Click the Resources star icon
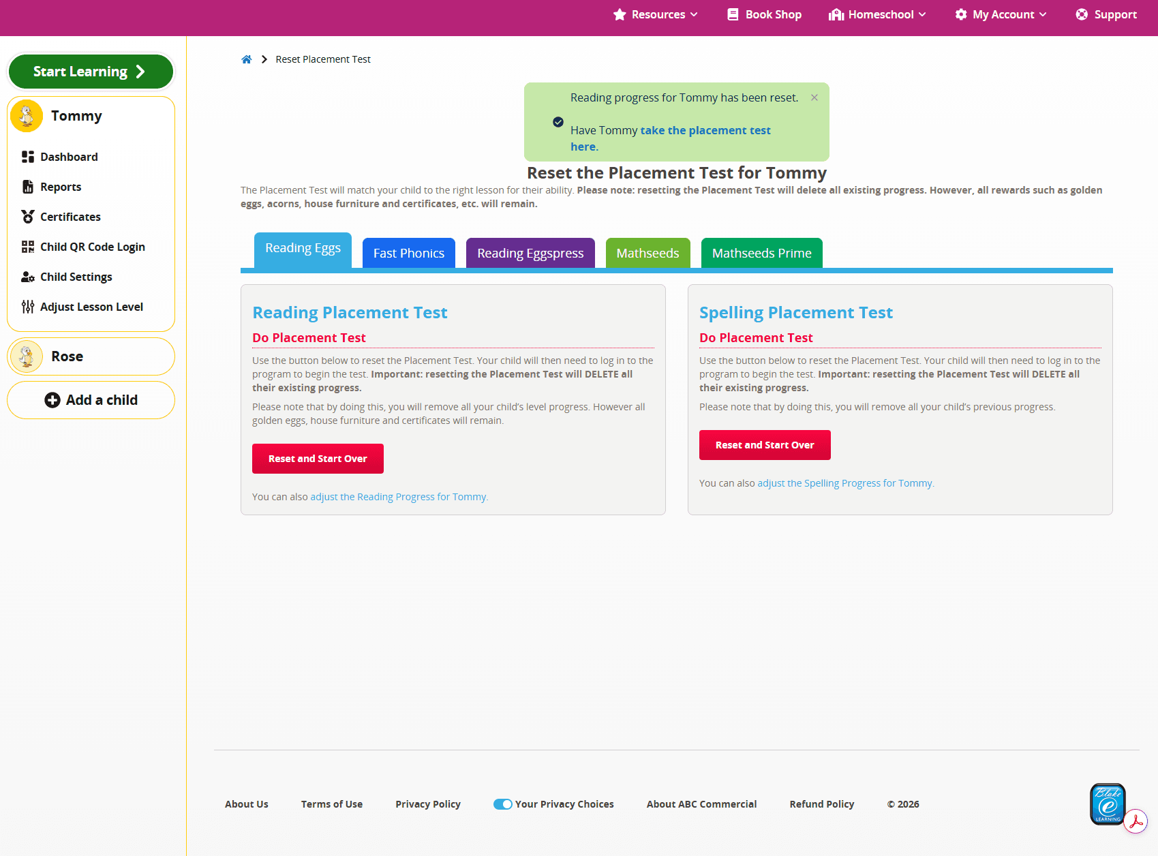This screenshot has height=856, width=1158. (620, 14)
